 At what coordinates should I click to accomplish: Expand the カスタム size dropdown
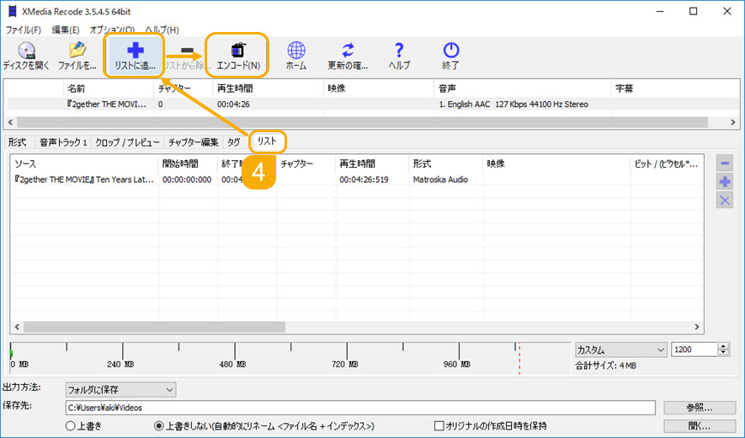[620, 350]
